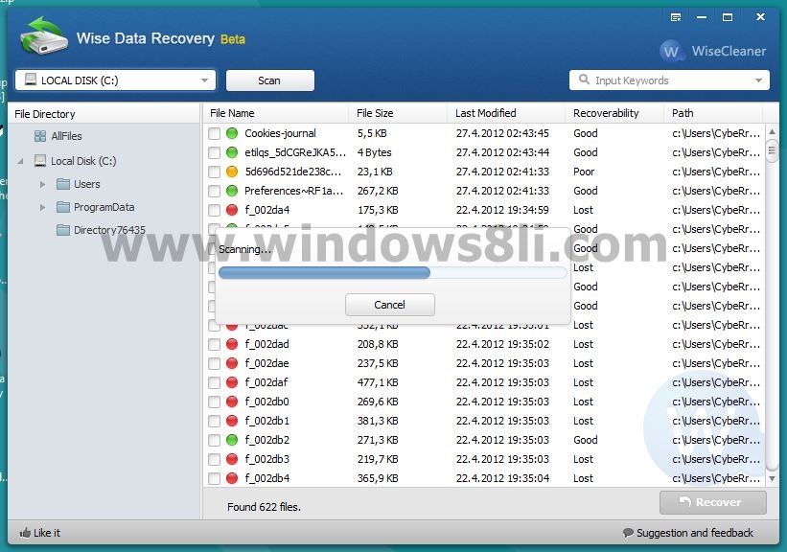Click the green status dot of f_002db2
The image size is (787, 552).
pyautogui.click(x=231, y=440)
